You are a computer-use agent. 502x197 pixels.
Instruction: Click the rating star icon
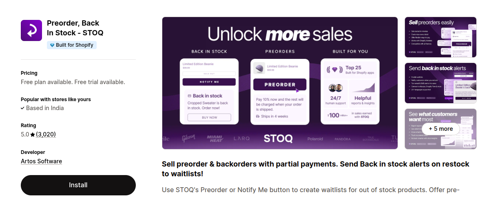(x=33, y=134)
